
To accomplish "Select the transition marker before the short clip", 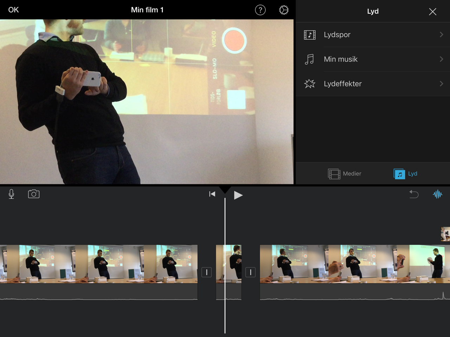I will pyautogui.click(x=206, y=272).
